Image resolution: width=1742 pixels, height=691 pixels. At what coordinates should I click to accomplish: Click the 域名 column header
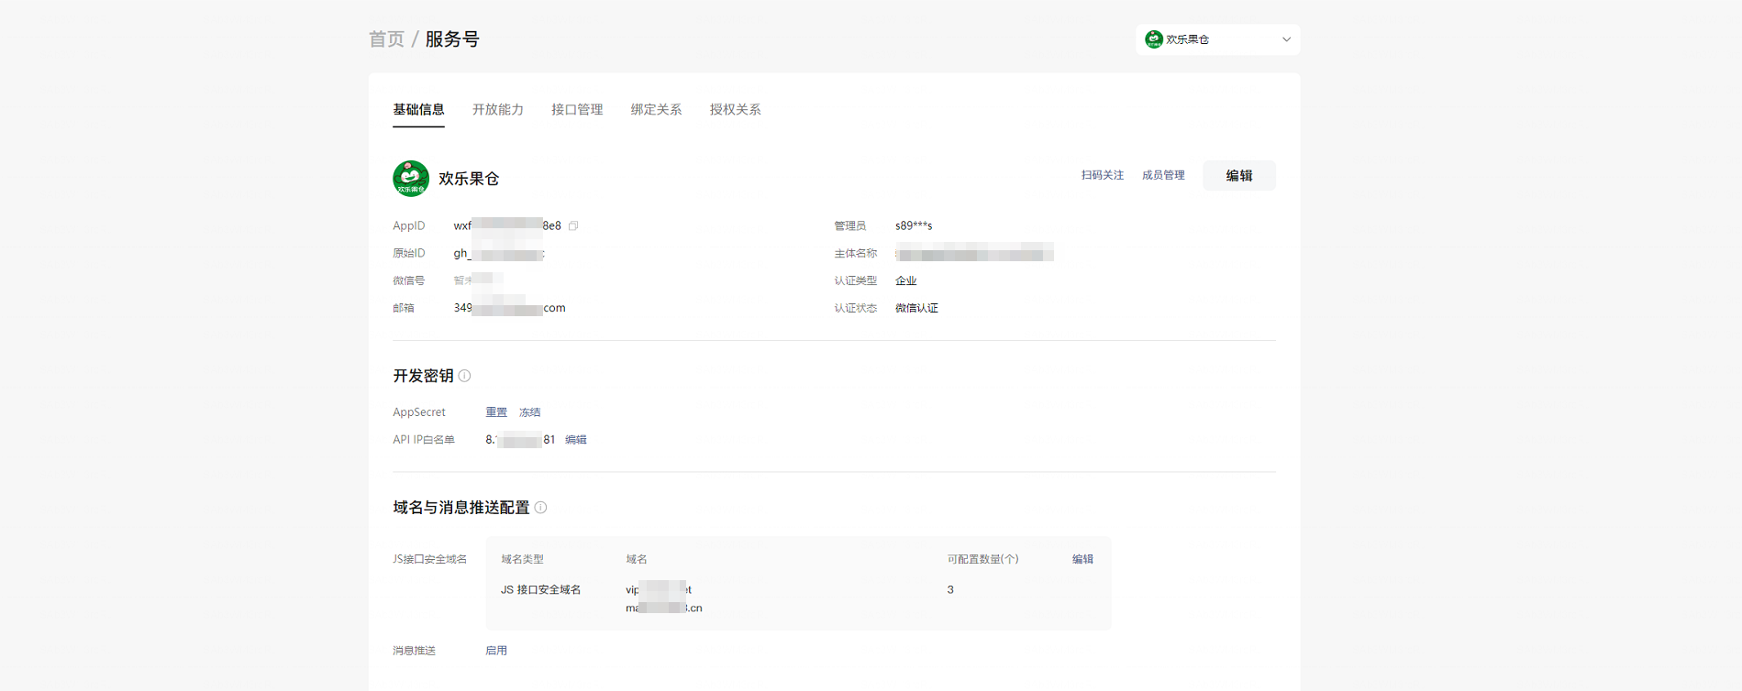tap(637, 559)
